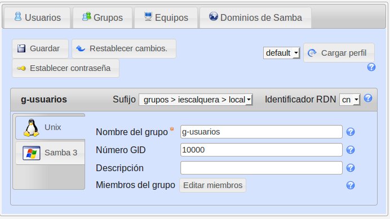Image resolution: width=390 pixels, height=219 pixels.
Task: Click the Sufijo label
Action: (124, 100)
